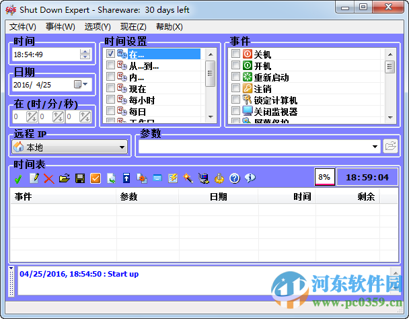Save schedule with floppy disk icon

coord(80,178)
